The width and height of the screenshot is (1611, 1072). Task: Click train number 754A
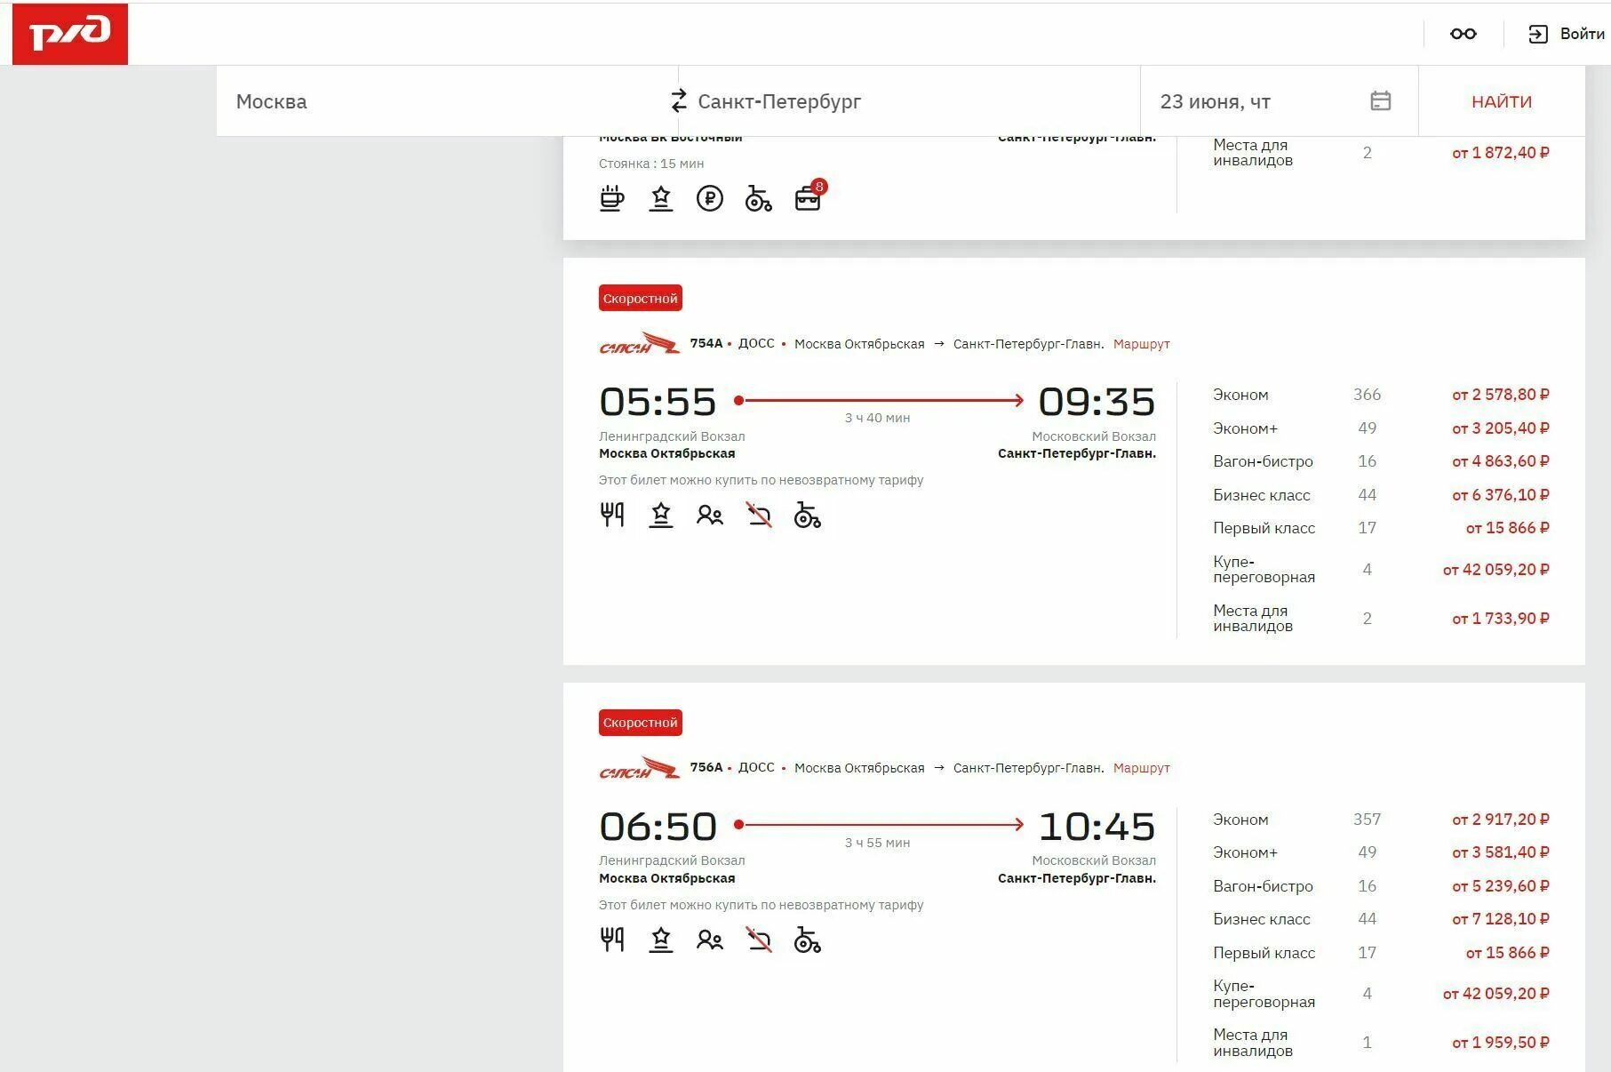pyautogui.click(x=706, y=343)
